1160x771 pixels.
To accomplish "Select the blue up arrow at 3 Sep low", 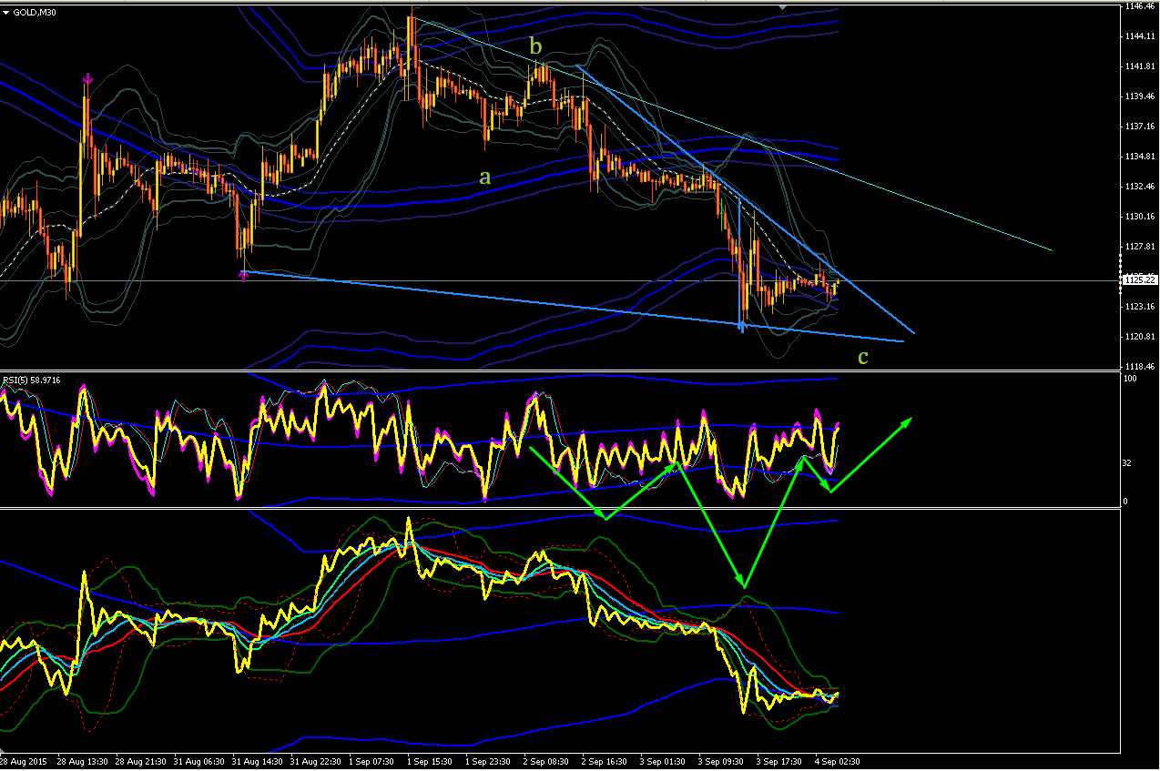I will coord(742,326).
